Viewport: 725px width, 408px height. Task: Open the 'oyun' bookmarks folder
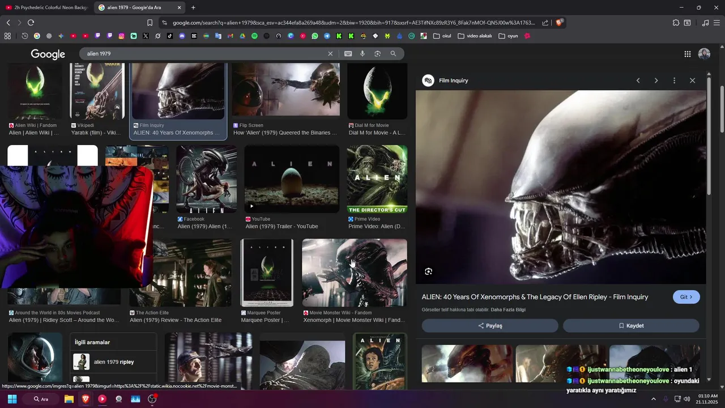[x=508, y=36]
